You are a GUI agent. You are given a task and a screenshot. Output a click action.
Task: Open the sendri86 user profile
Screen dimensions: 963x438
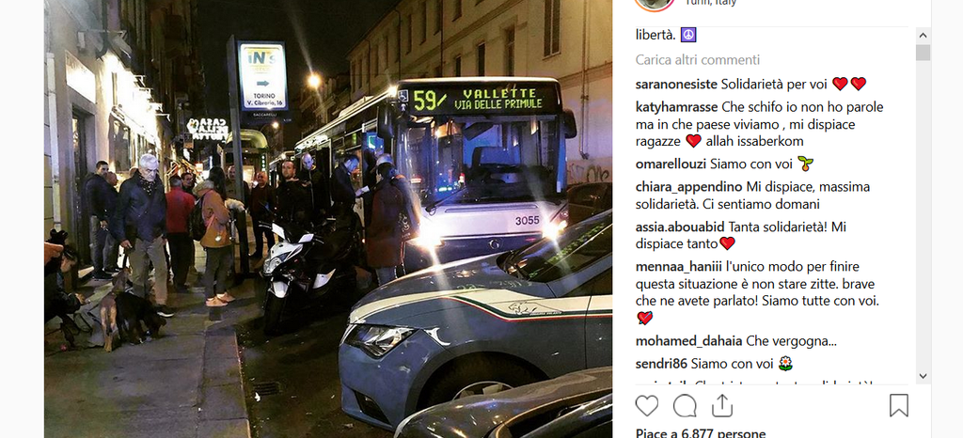(661, 364)
